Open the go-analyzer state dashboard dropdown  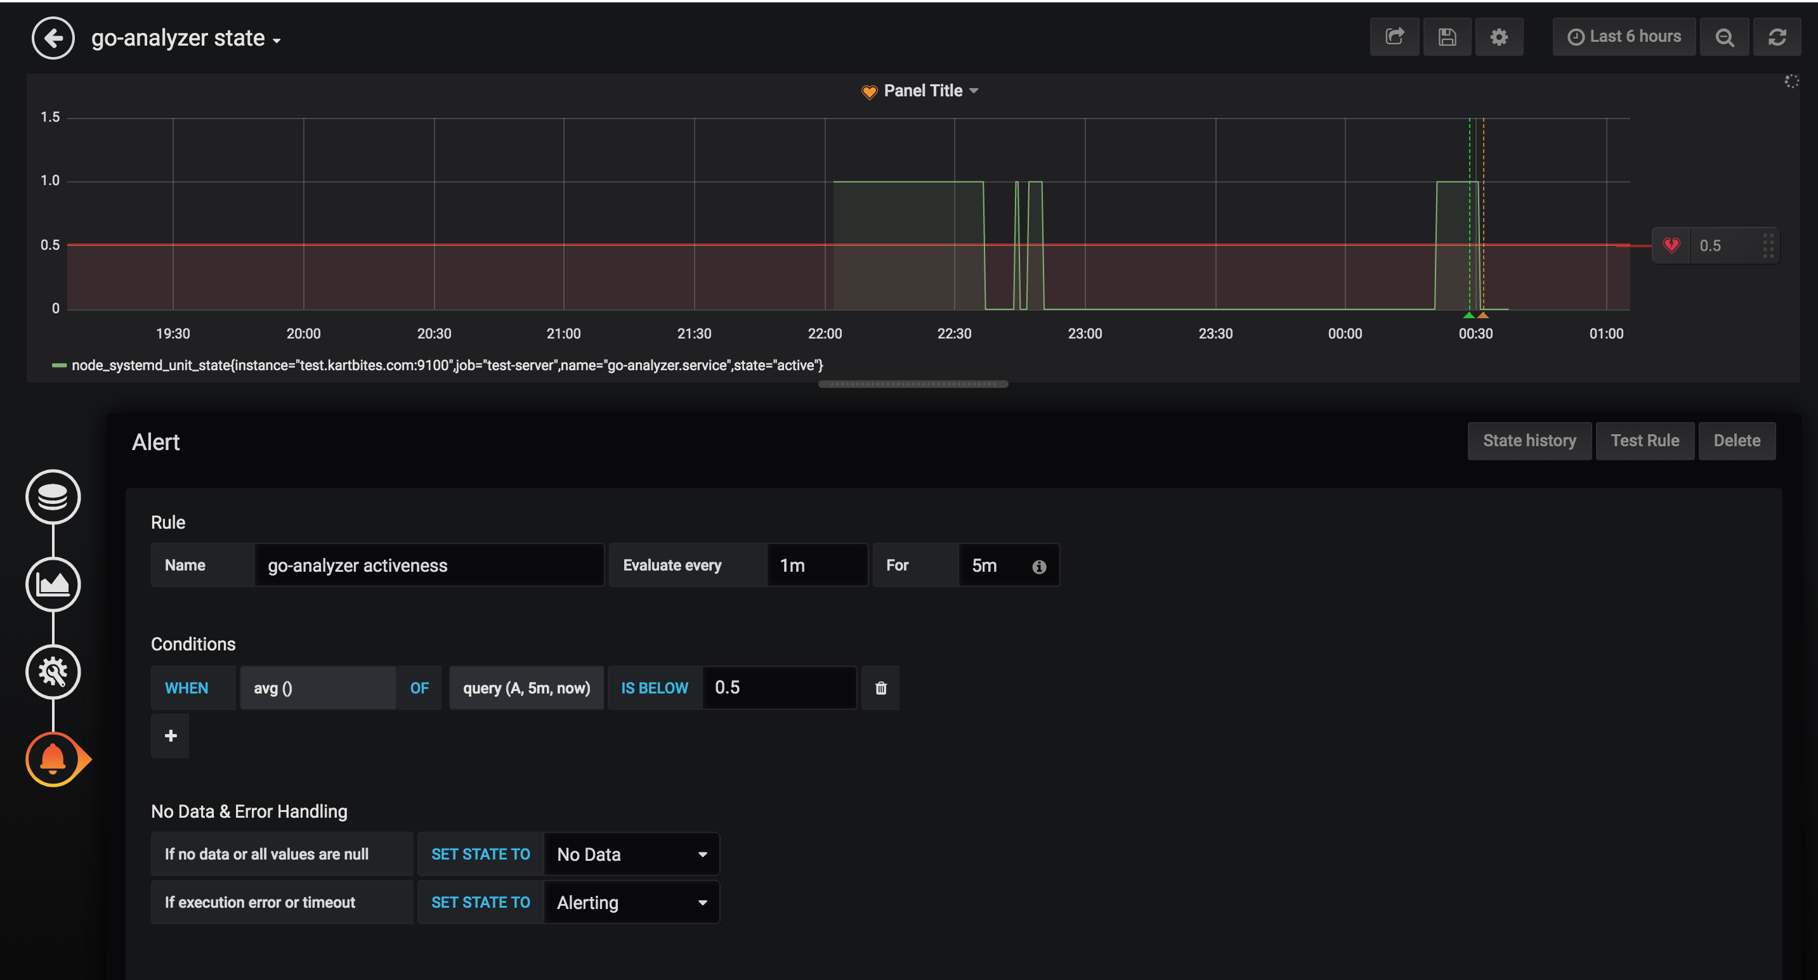186,38
